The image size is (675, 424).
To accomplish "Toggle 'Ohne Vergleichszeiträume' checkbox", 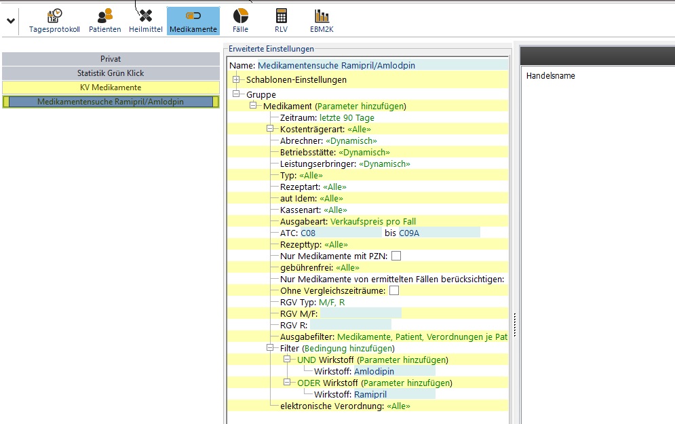I will click(394, 291).
